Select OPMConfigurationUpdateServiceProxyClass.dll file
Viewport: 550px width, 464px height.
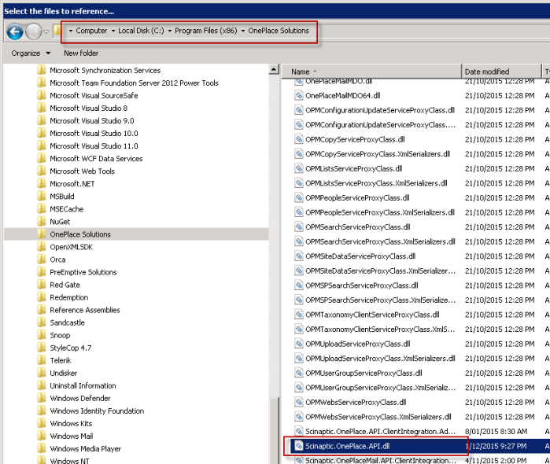(x=380, y=110)
